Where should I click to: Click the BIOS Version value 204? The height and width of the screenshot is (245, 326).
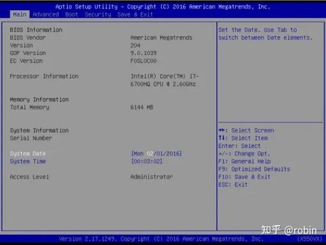[x=135, y=45]
